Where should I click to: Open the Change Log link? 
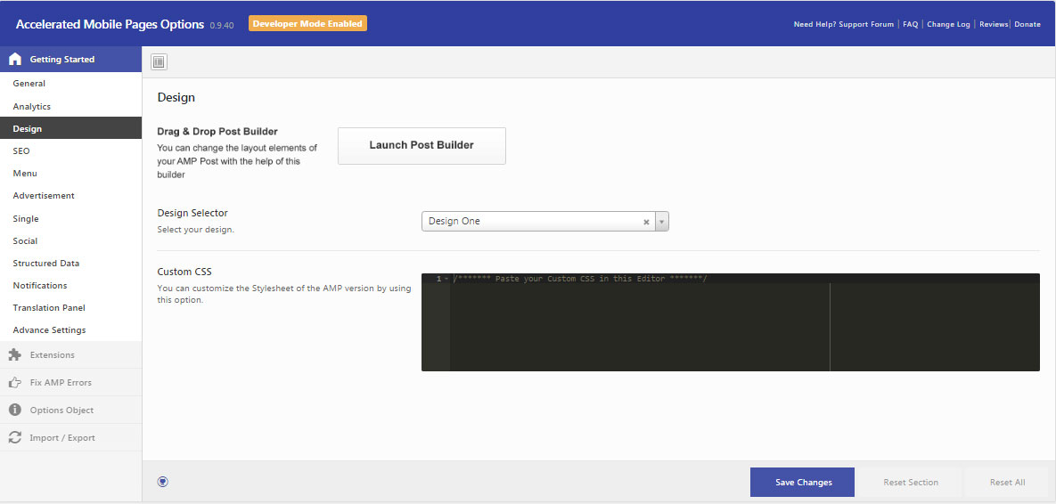(x=948, y=24)
